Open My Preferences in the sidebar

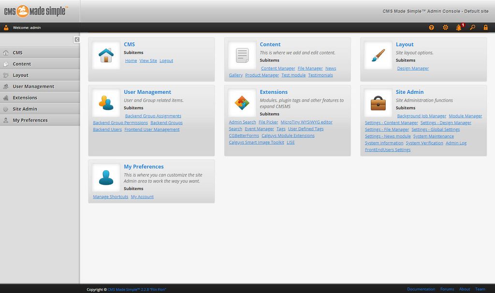tap(40, 120)
